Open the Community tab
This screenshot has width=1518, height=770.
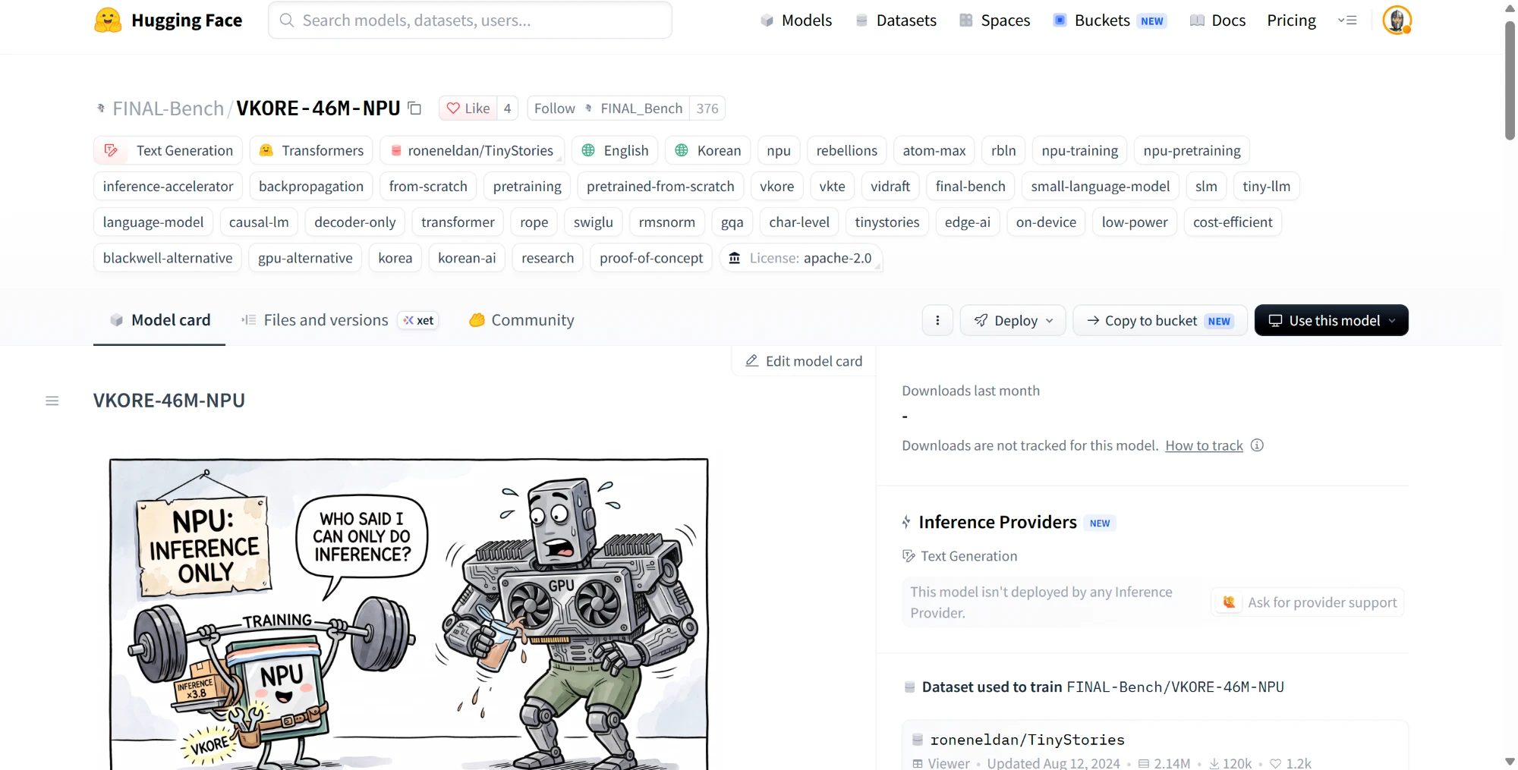point(521,320)
